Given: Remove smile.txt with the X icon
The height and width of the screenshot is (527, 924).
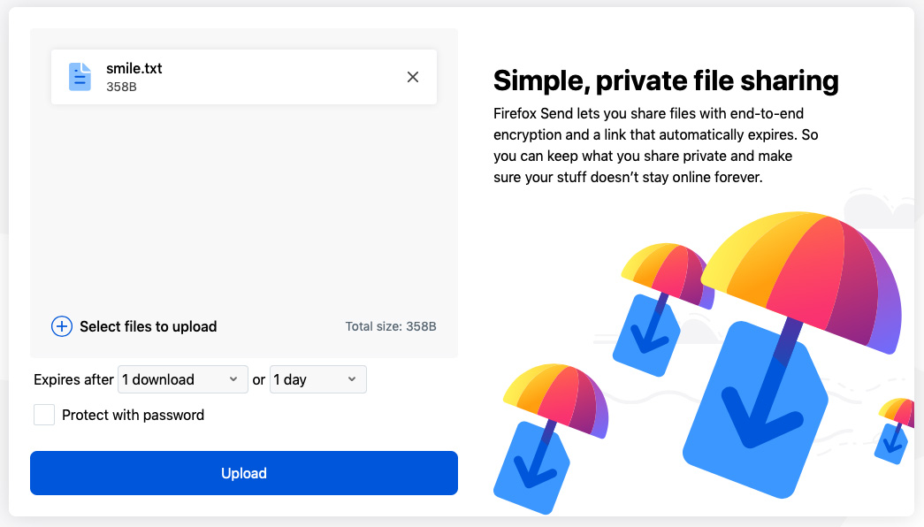Looking at the screenshot, I should (413, 77).
